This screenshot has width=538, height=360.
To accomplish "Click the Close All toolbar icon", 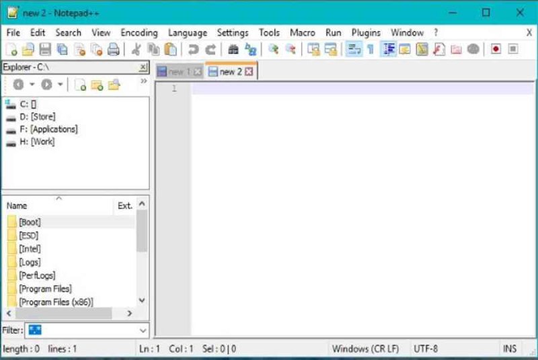I will [x=97, y=49].
